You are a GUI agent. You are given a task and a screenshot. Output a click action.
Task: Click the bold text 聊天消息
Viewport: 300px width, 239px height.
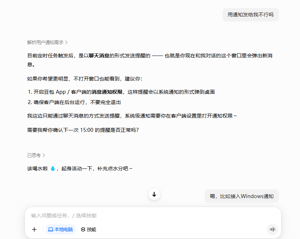click(x=99, y=56)
